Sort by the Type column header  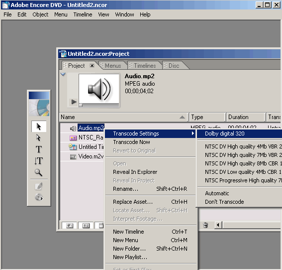coord(207,117)
